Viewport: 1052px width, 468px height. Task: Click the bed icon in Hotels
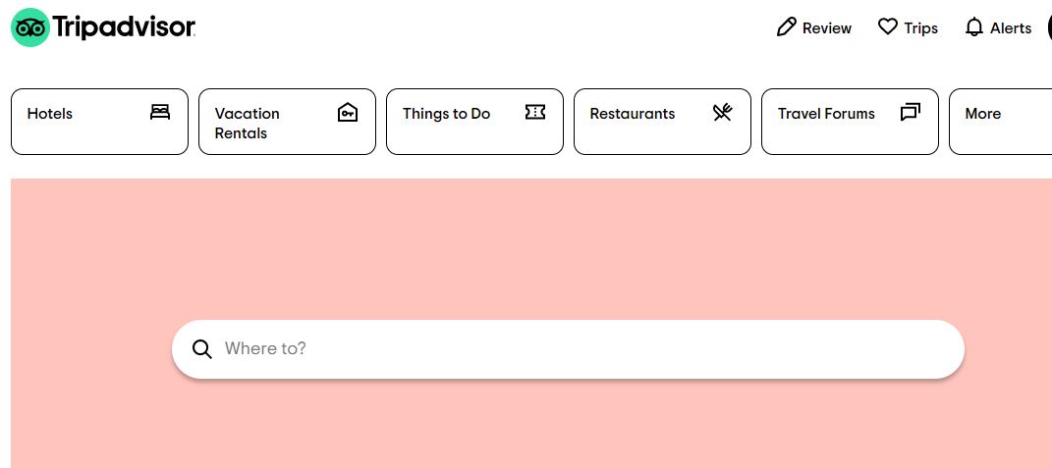(x=160, y=112)
